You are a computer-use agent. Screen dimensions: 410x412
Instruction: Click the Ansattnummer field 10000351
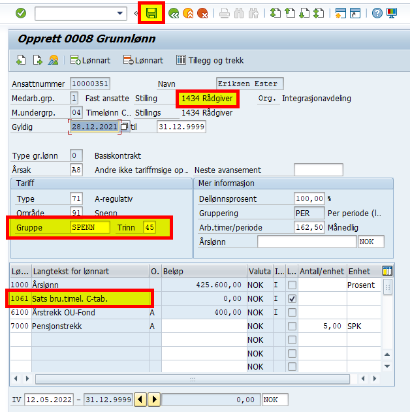90,84
